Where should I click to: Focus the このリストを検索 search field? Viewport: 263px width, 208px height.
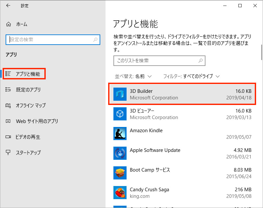click(159, 61)
